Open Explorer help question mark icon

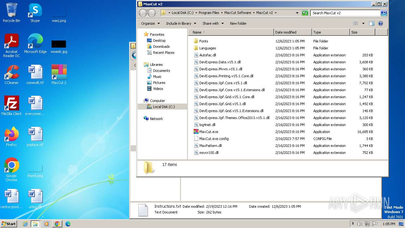pyautogui.click(x=381, y=23)
